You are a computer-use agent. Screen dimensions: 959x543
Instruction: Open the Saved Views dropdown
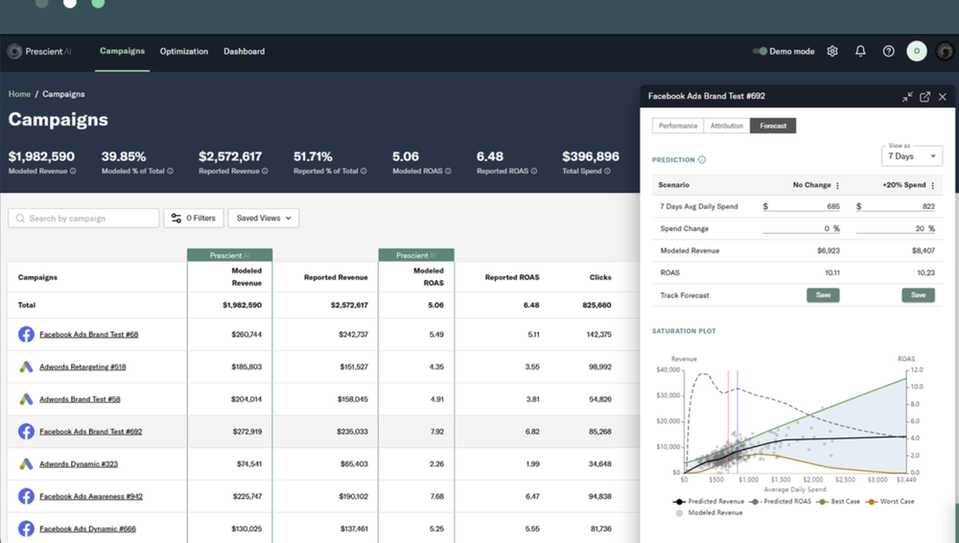(x=264, y=218)
